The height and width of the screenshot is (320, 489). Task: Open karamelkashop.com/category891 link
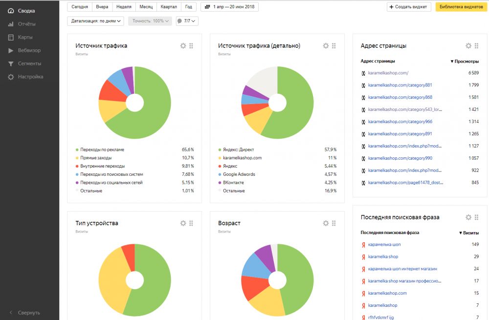tap(400, 134)
